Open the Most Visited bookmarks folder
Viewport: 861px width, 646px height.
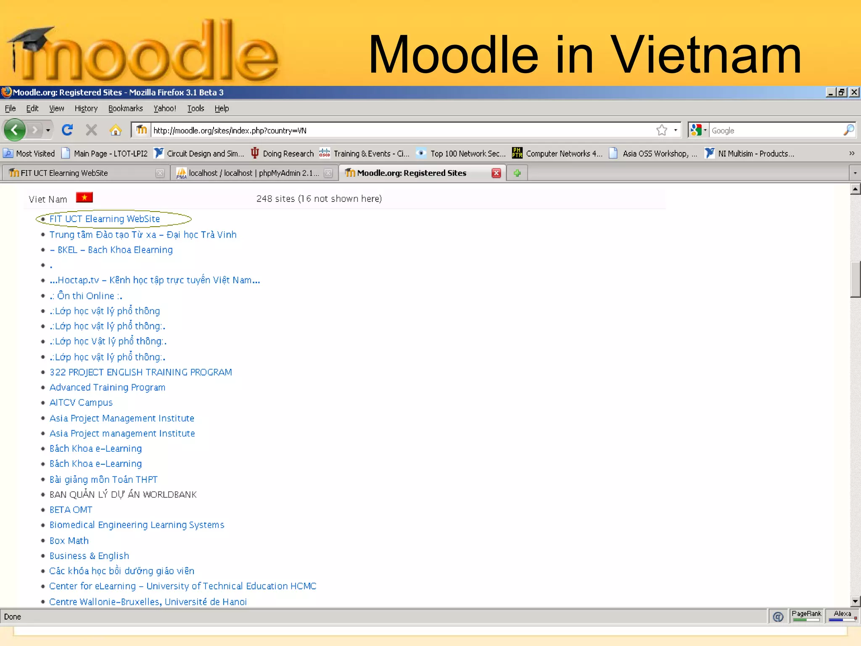(x=29, y=154)
